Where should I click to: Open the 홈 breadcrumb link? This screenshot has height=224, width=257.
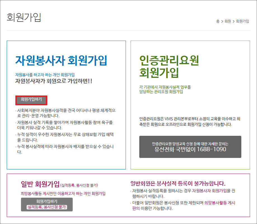218,21
